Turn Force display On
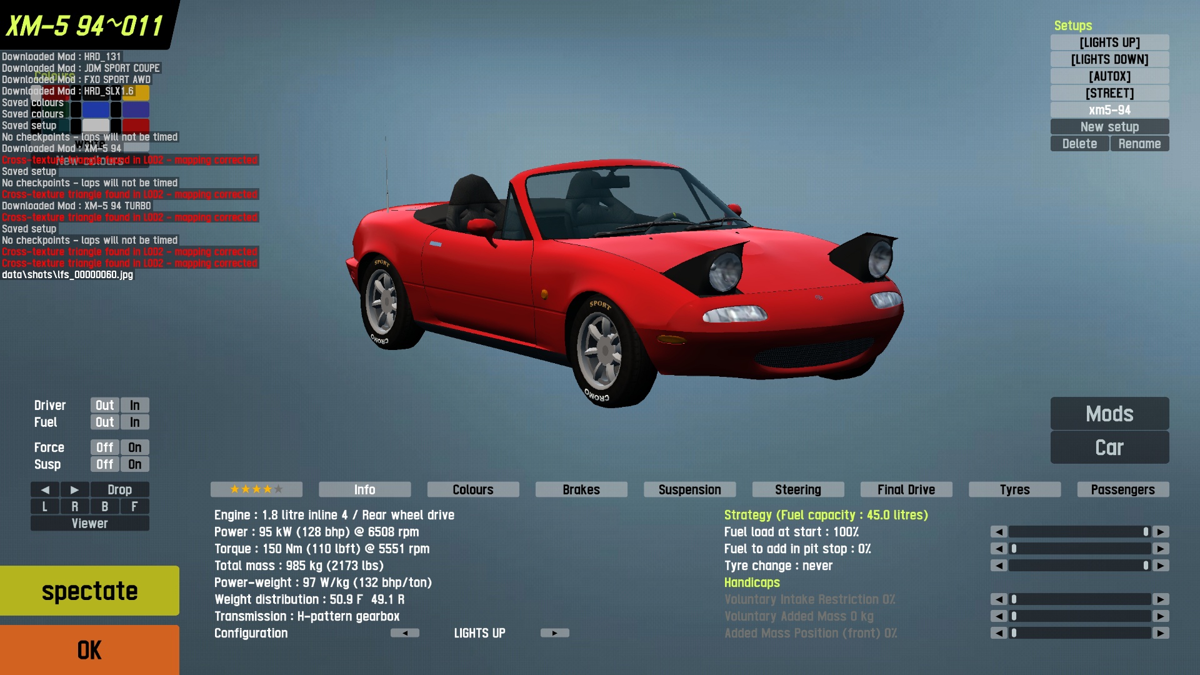The image size is (1200, 675). 134,447
